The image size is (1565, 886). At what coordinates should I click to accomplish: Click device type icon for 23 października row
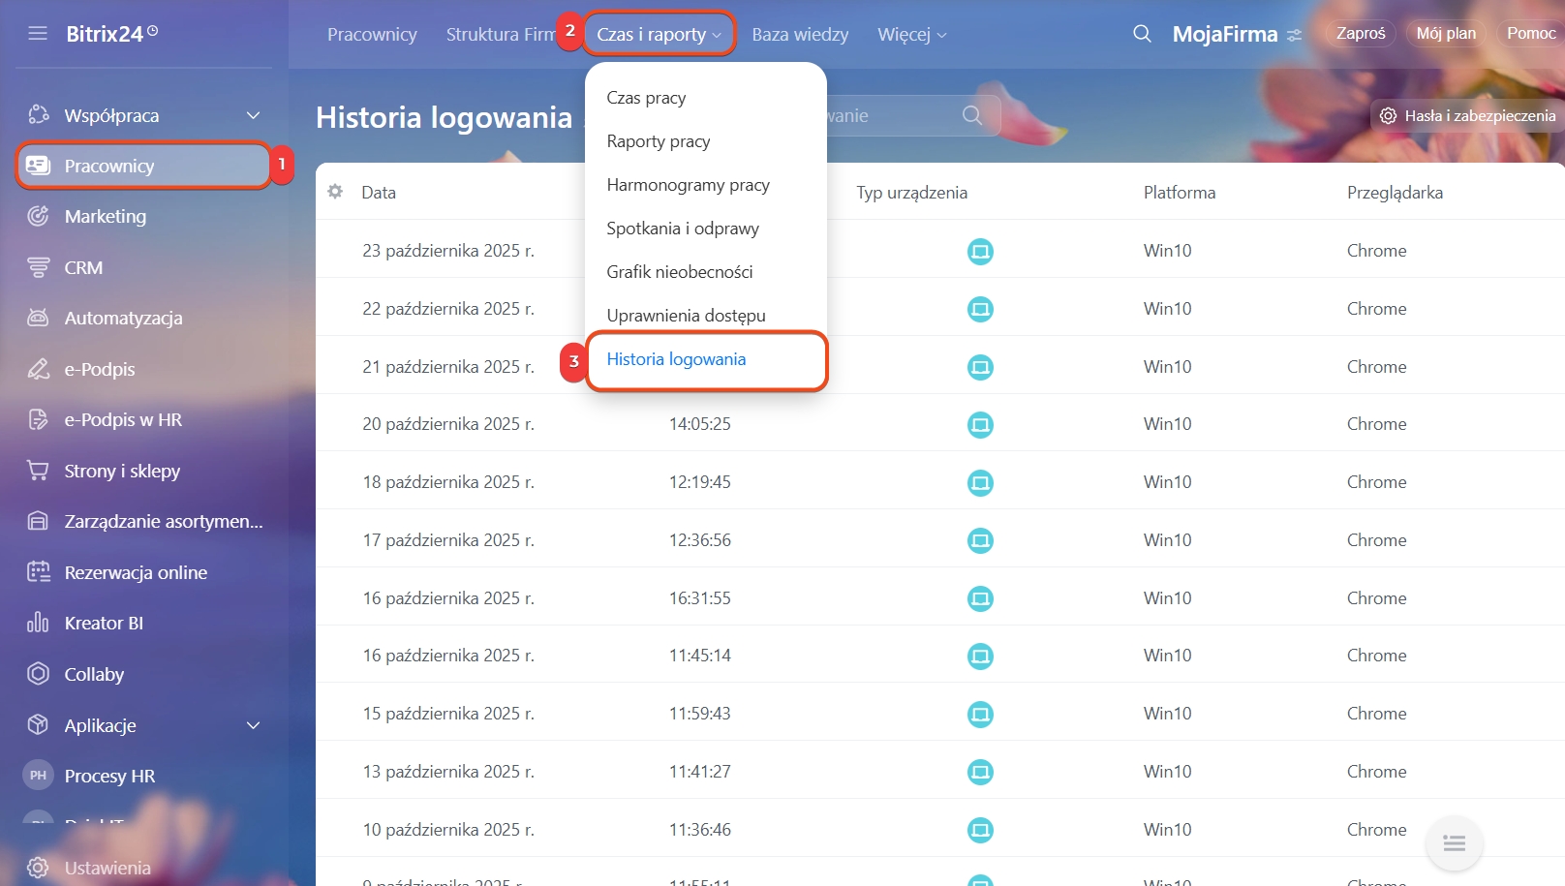point(980,252)
